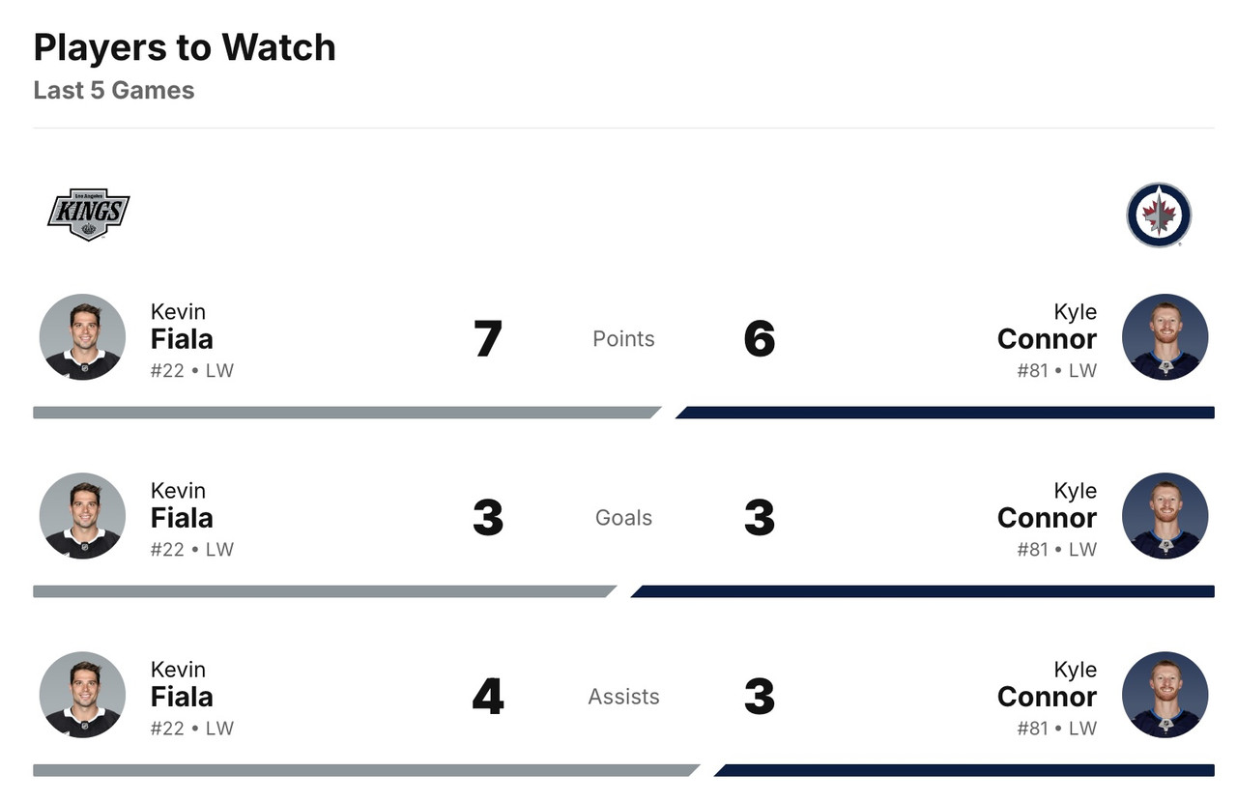Click Kyle Connor's photo in Goals row
Screen dimensions: 1237x802
click(x=1165, y=516)
